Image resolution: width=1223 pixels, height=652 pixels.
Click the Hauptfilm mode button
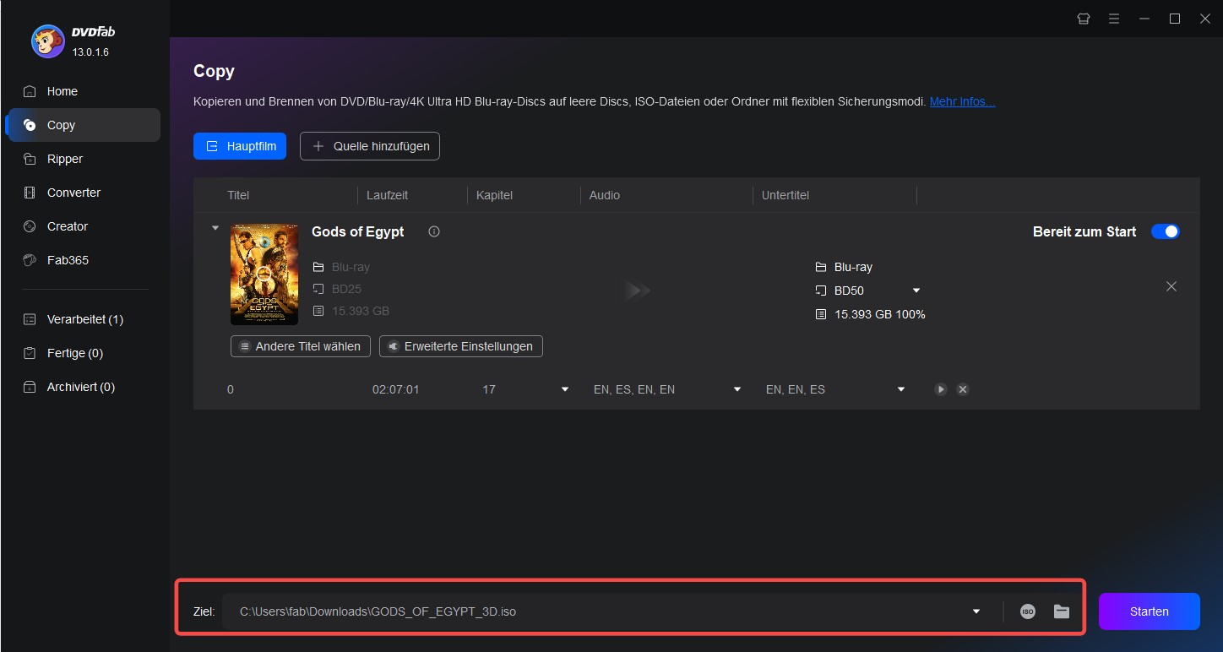[240, 146]
